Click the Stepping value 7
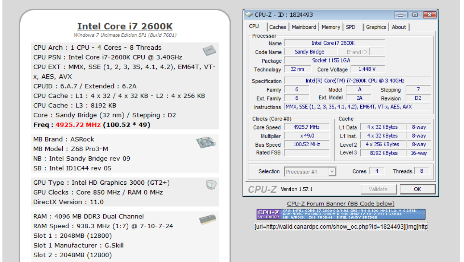The image size is (464, 262). (x=418, y=90)
